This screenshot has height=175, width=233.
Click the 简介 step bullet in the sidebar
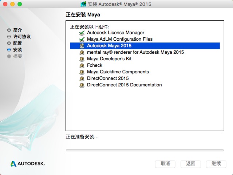pyautogui.click(x=9, y=30)
